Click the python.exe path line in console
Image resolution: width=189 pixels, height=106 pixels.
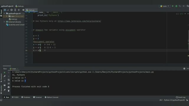83,72
